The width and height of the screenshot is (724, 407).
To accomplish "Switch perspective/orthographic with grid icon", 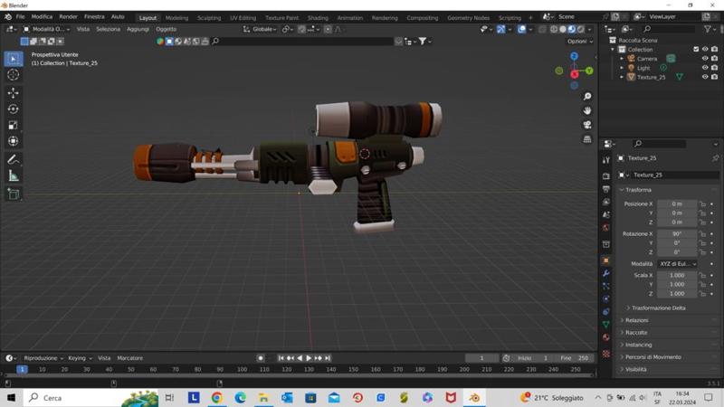I will 587,139.
